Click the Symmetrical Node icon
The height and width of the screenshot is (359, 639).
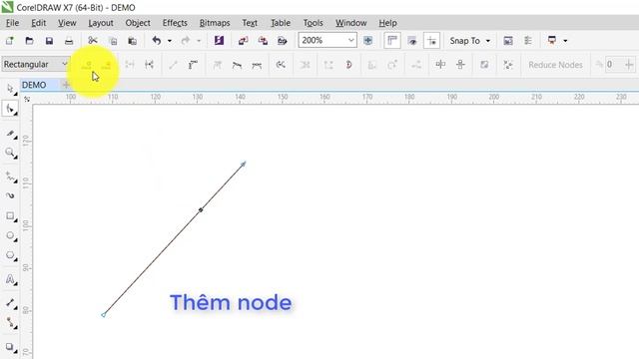[257, 65]
